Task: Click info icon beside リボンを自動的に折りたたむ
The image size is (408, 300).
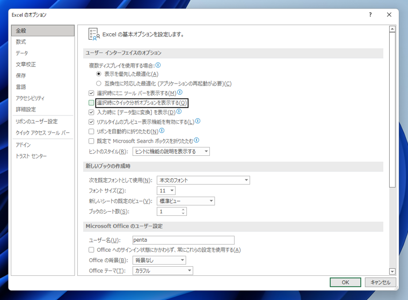Action: [x=162, y=130]
